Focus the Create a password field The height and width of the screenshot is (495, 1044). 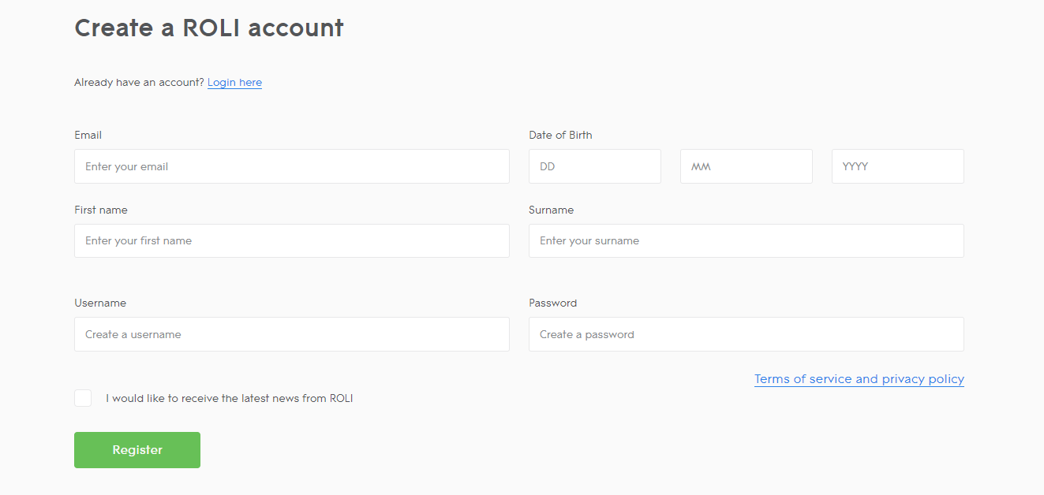pos(747,334)
